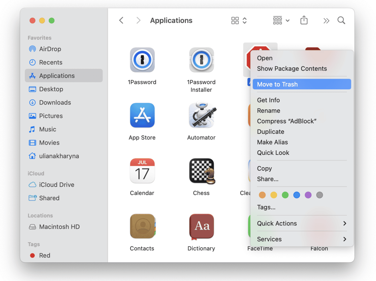Tag AdBlock with the green color swatch
This screenshot has height=281, width=376.
(x=285, y=195)
